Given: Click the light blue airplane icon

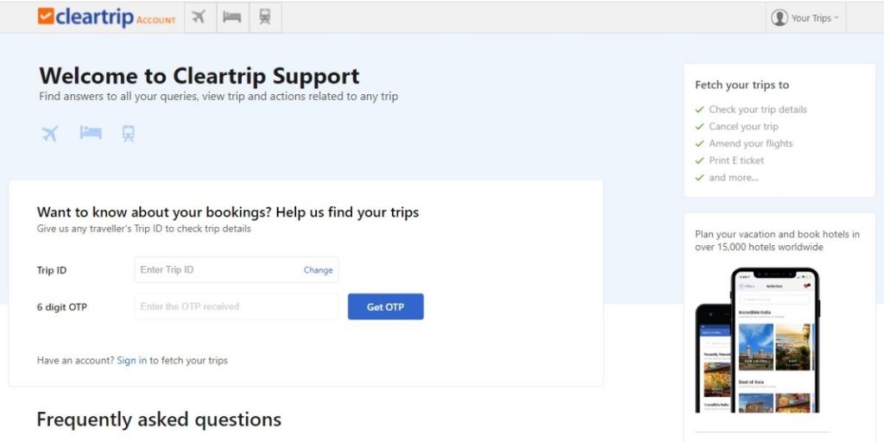Looking at the screenshot, I should point(50,134).
